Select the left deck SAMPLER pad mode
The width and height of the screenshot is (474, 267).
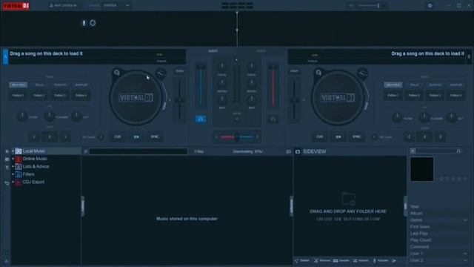[81, 85]
